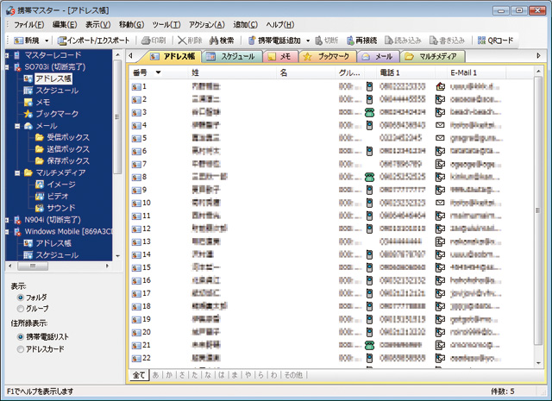Open the アクション(A) menu
552x401 pixels.
[x=207, y=25]
